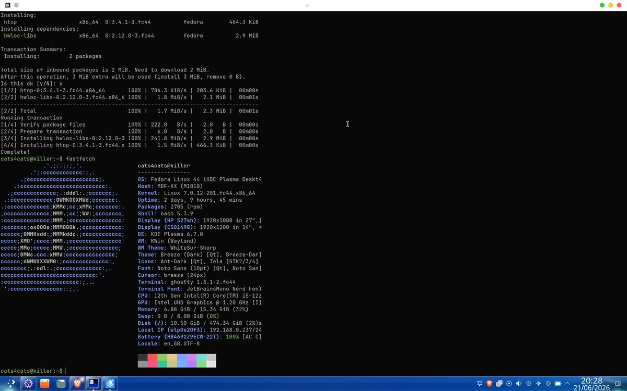627x391 pixels.
Task: Open the volume speaker tray icon
Action: [518, 383]
